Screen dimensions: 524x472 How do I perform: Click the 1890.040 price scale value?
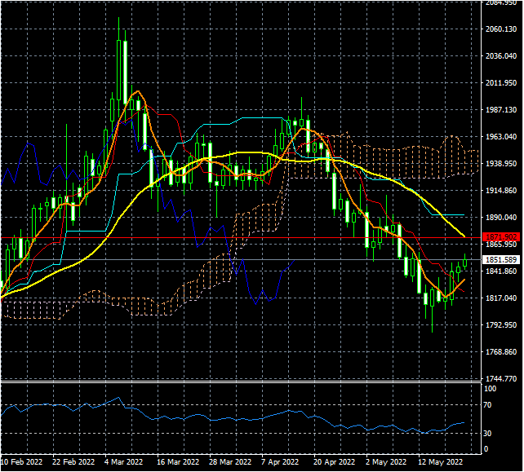[x=501, y=218]
